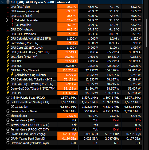Screen dimensions: 149x150
Task: Click thermometer icon beside CPU IOD Ortalaması
Action: (x=8, y=34)
